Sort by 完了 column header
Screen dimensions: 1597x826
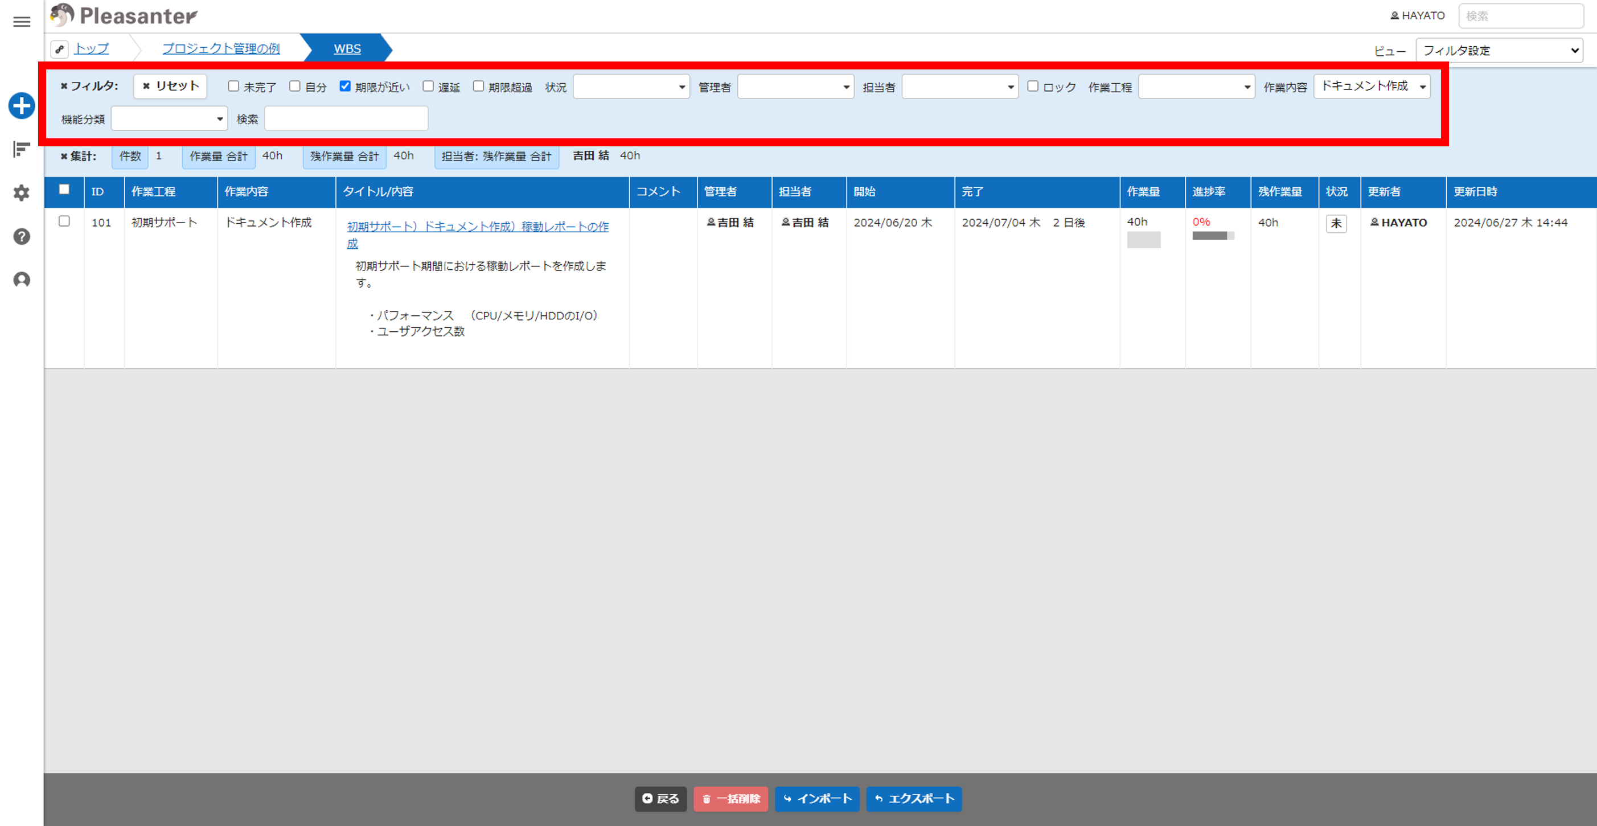click(x=1037, y=192)
